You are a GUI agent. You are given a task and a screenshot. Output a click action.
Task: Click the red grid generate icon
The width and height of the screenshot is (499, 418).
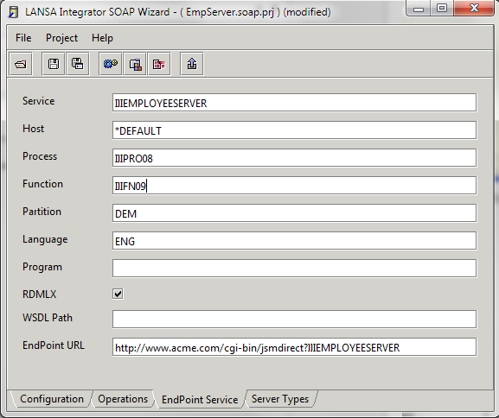(159, 64)
